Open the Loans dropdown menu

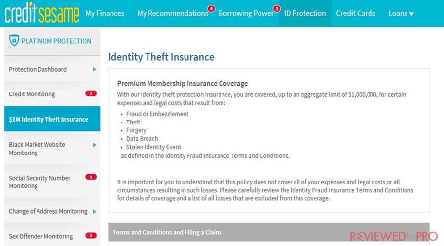401,13
